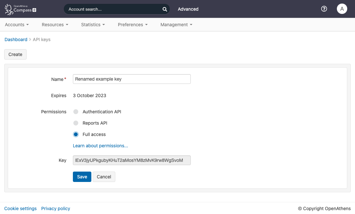Open the Statistics menu
This screenshot has height=214, width=355.
(x=93, y=25)
